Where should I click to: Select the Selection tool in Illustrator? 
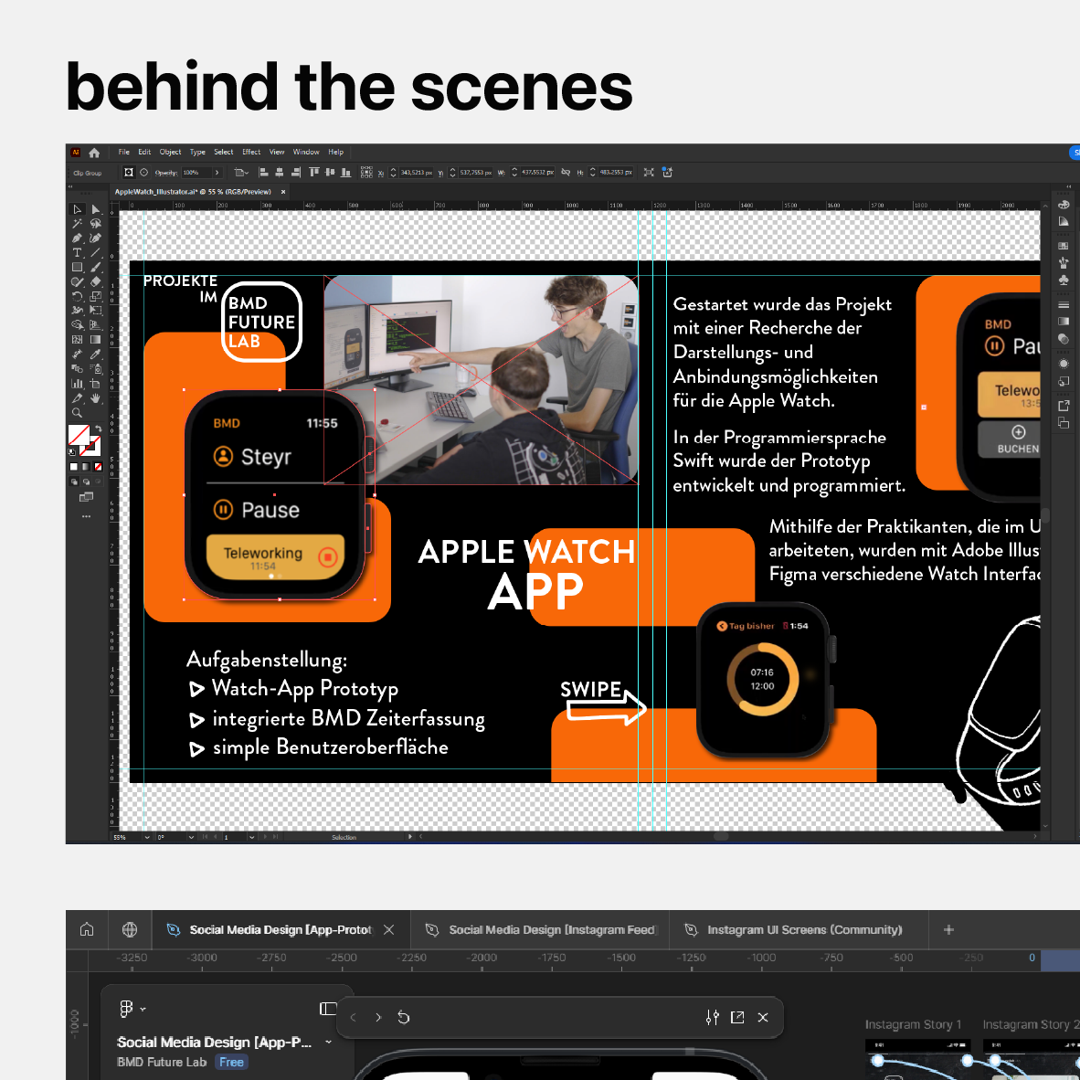77,209
